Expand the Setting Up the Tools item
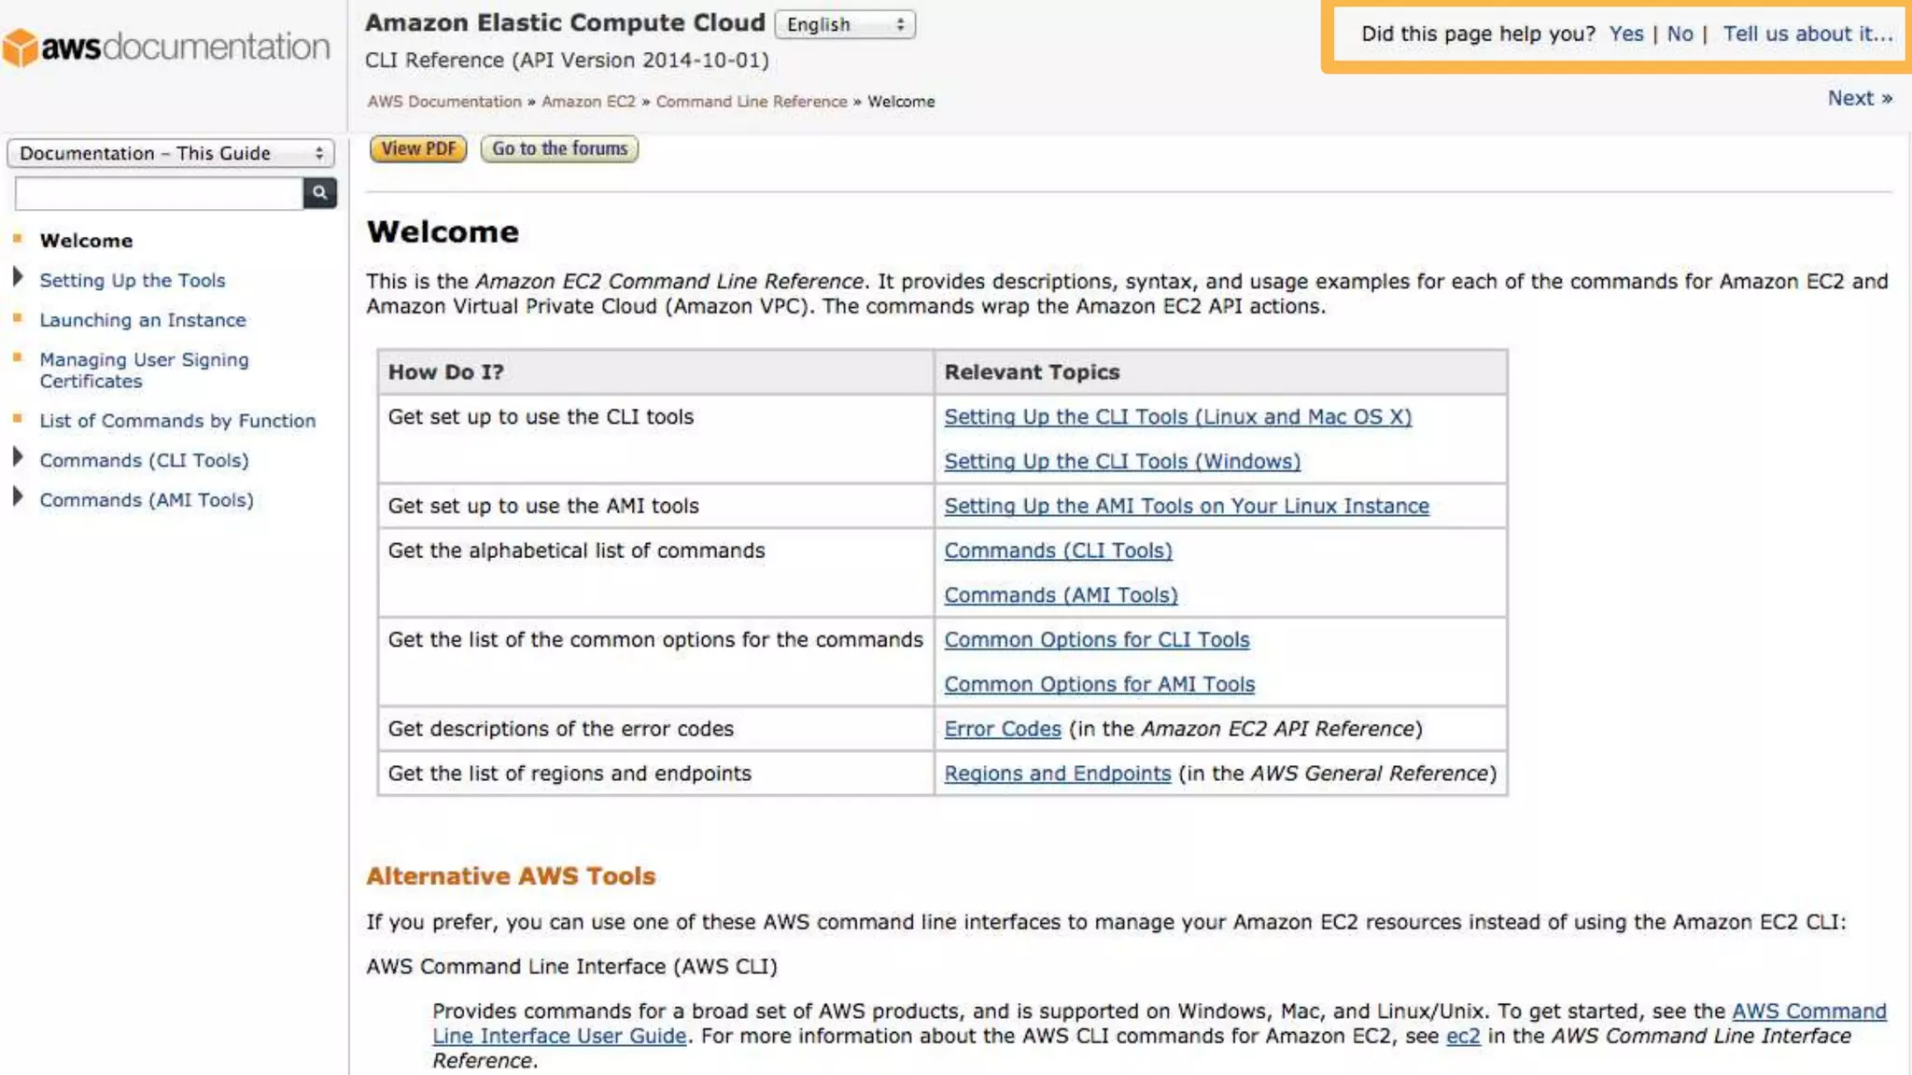This screenshot has height=1075, width=1912. pyautogui.click(x=18, y=277)
